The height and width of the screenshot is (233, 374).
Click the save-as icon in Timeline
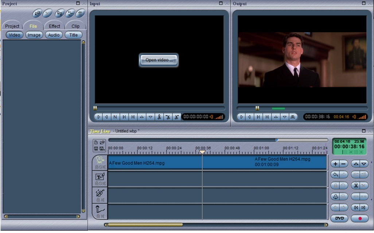pos(102,149)
